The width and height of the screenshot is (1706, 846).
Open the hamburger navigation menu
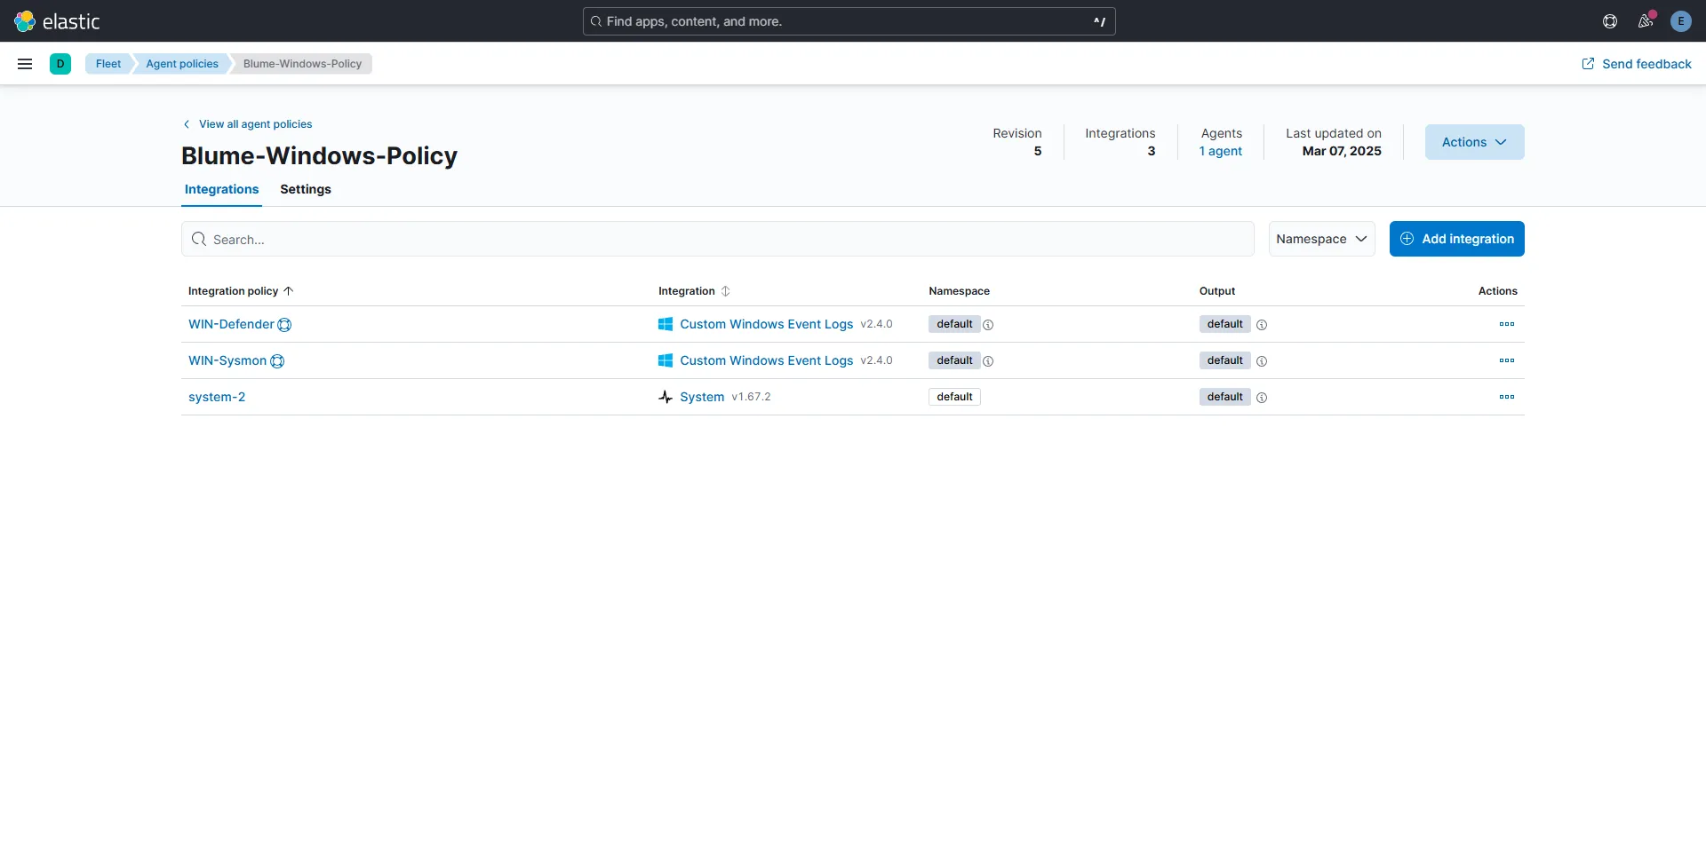25,64
